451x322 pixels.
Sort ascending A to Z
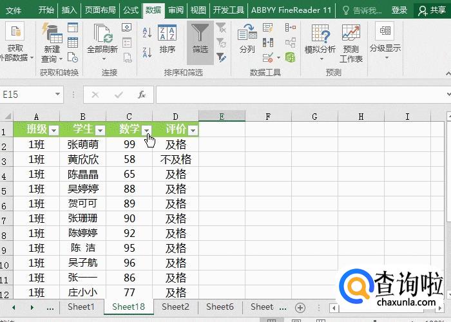[x=147, y=32]
